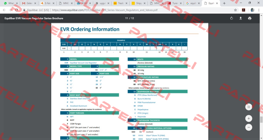Click 'FKM Fluoroelastomer' text

146,102
